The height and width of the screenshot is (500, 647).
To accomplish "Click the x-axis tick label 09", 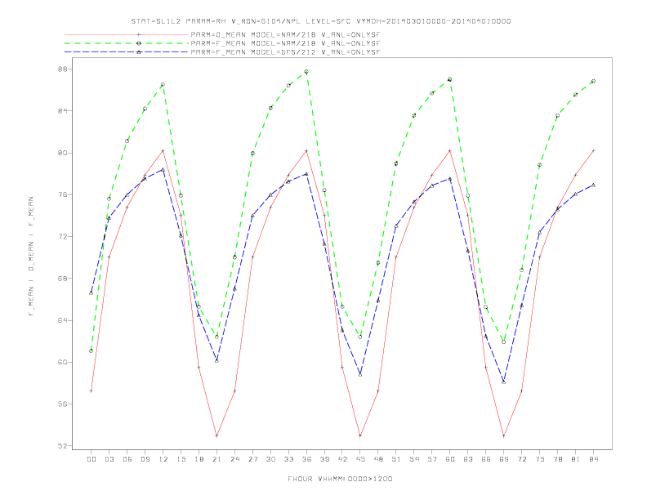I will pos(145,459).
